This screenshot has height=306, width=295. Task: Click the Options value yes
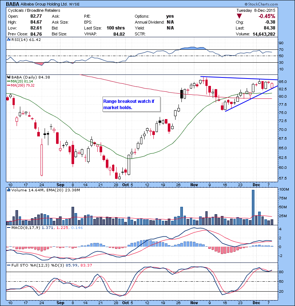pos(170,16)
